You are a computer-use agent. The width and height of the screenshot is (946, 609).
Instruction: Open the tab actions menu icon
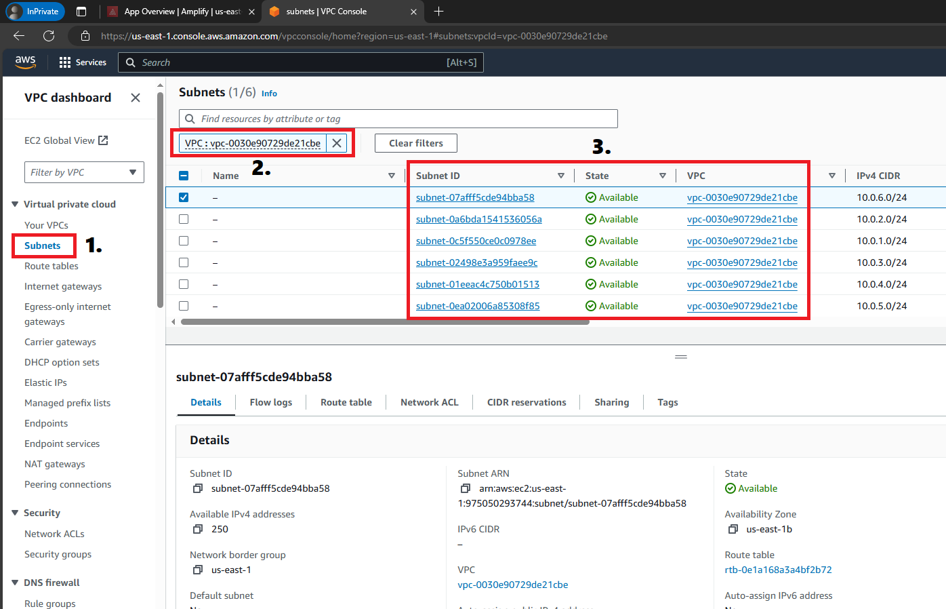[x=81, y=12]
